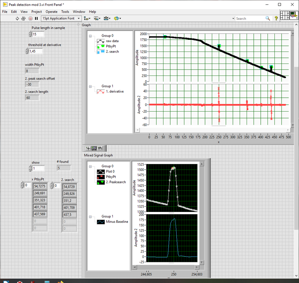Open the Resize Objects toolbar menu
The width and height of the screenshot is (299, 283).
point(107,19)
